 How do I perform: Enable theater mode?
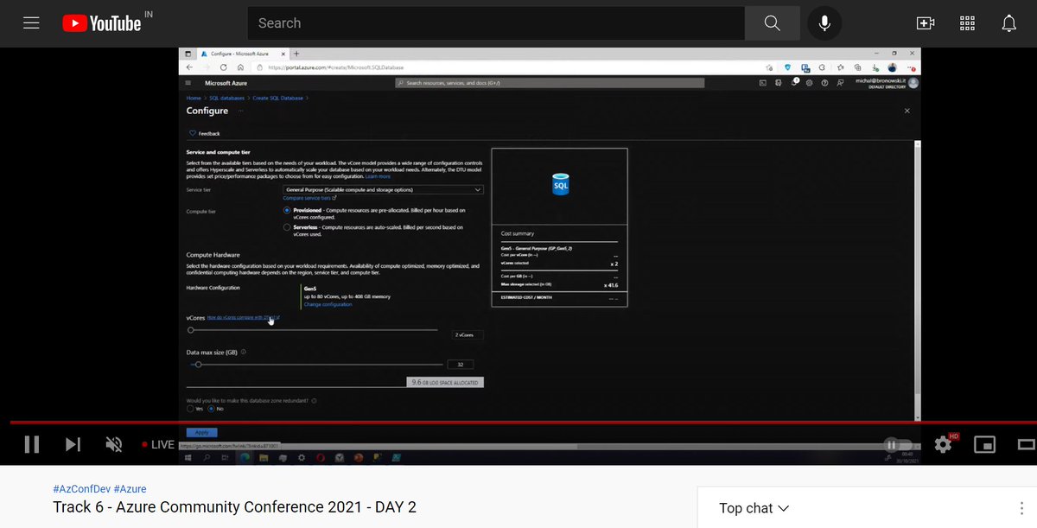pos(1027,444)
